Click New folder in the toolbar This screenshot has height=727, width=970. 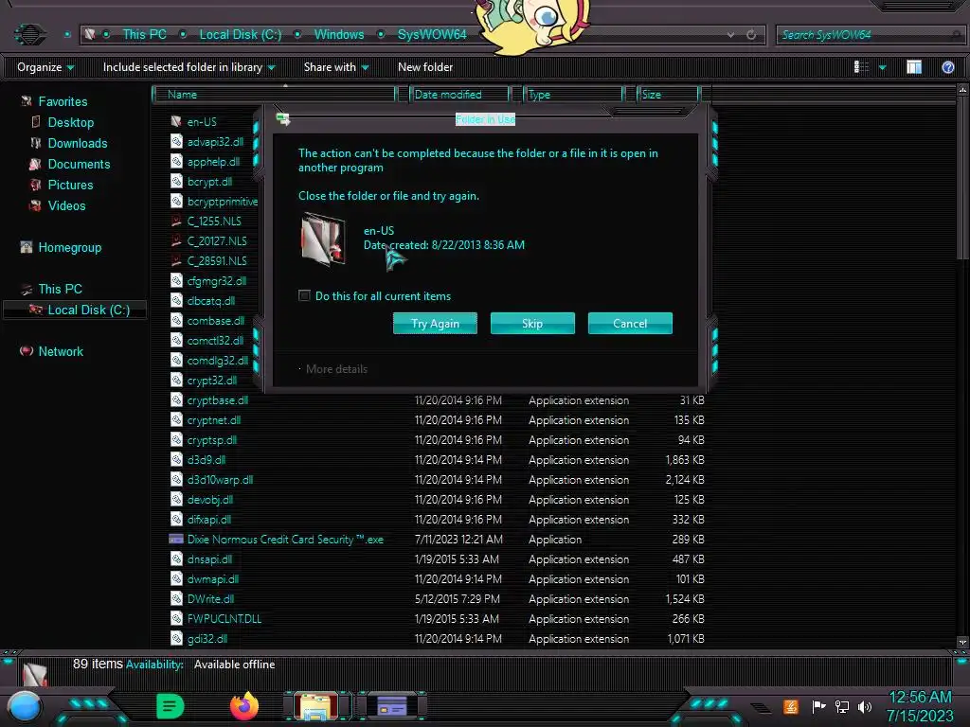click(x=425, y=67)
